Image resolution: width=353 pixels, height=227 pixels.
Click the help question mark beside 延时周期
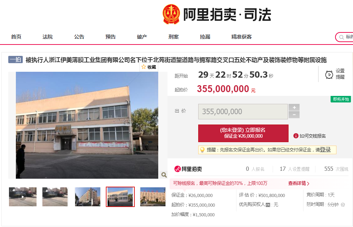pyautogui.click(x=343, y=205)
